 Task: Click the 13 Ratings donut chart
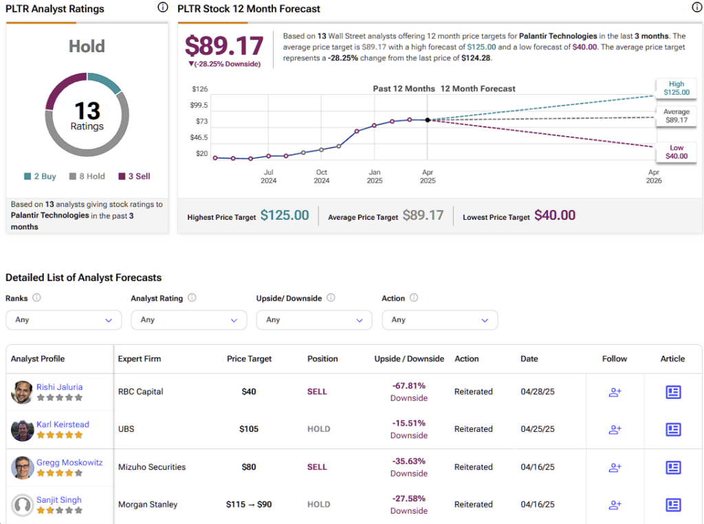87,115
